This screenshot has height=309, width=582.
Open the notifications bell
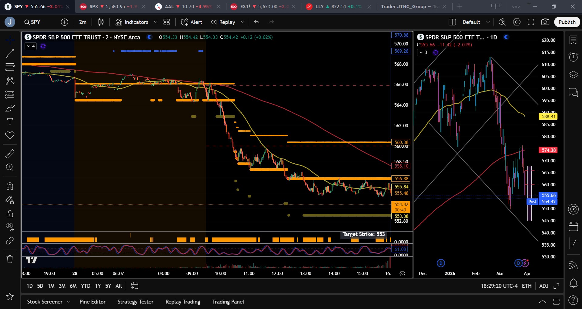tap(573, 283)
